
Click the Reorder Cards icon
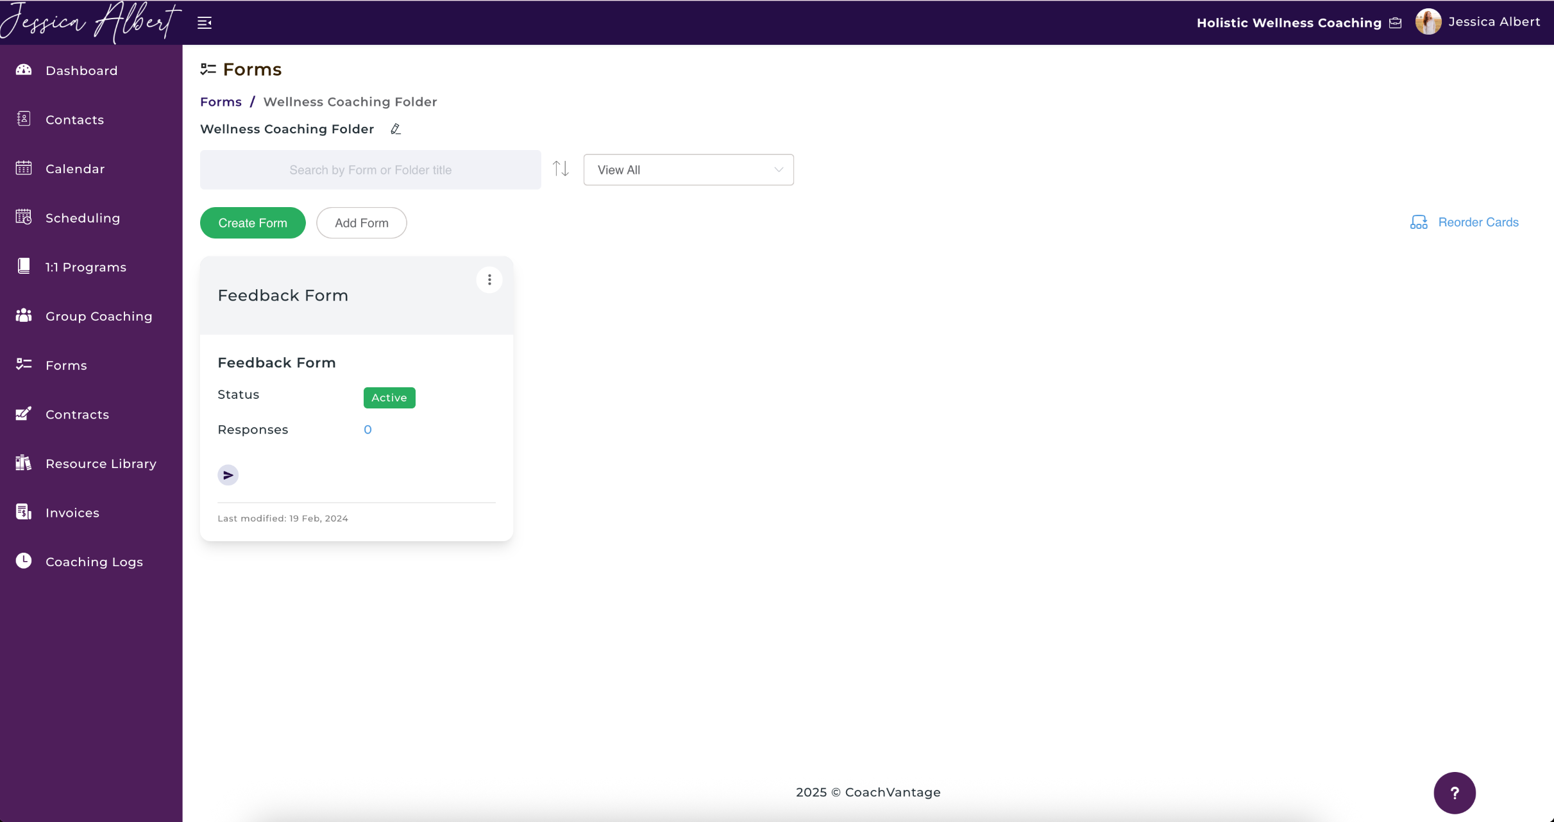[1419, 222]
